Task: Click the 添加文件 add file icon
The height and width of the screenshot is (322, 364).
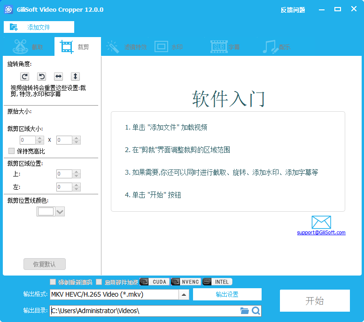Action: point(14,27)
